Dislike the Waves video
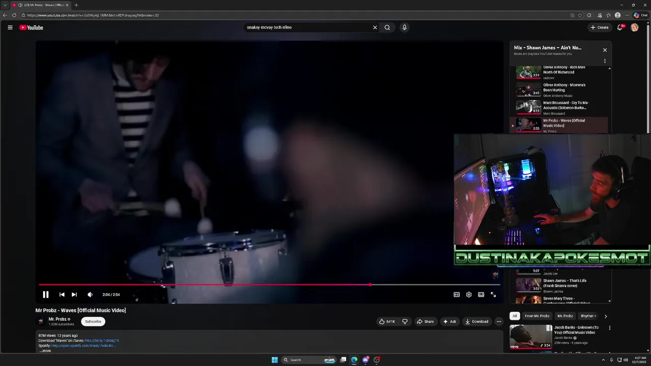The image size is (651, 366). (405, 321)
